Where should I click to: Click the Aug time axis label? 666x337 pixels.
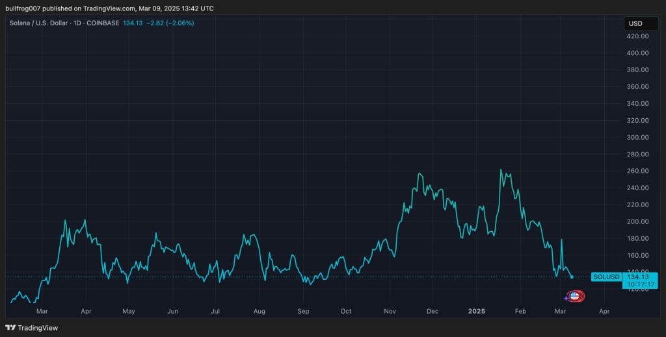(x=259, y=311)
